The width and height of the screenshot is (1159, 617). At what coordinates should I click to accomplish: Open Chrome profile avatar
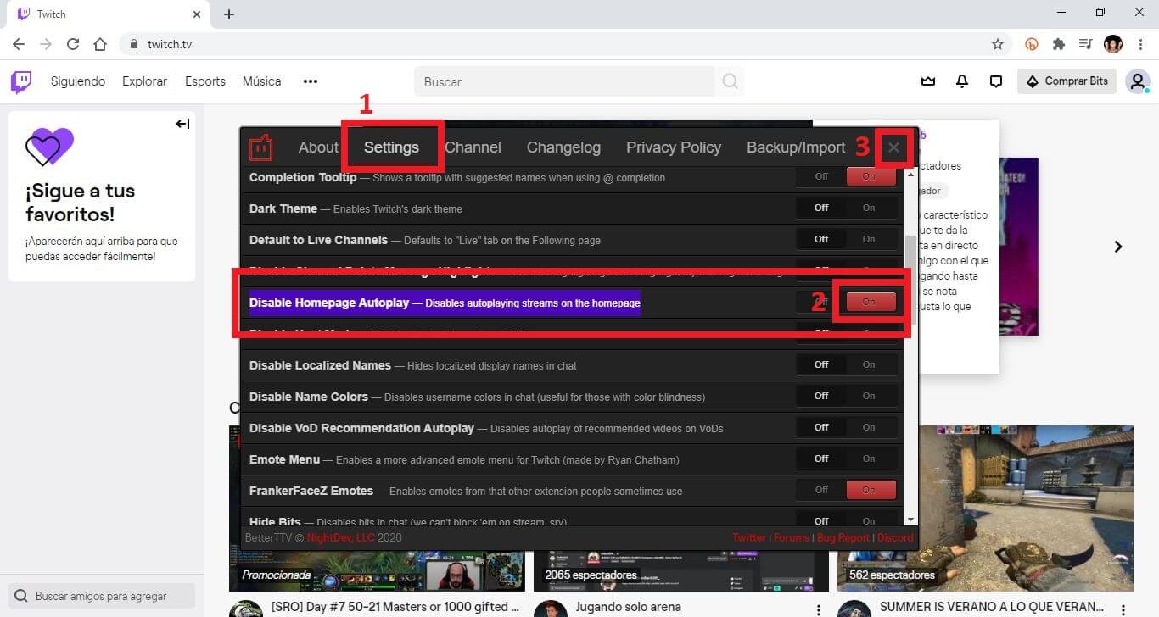click(x=1113, y=44)
